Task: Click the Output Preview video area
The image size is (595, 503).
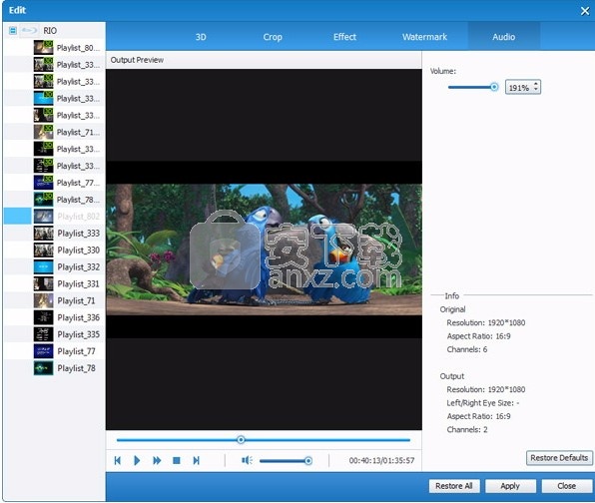Action: tap(264, 250)
